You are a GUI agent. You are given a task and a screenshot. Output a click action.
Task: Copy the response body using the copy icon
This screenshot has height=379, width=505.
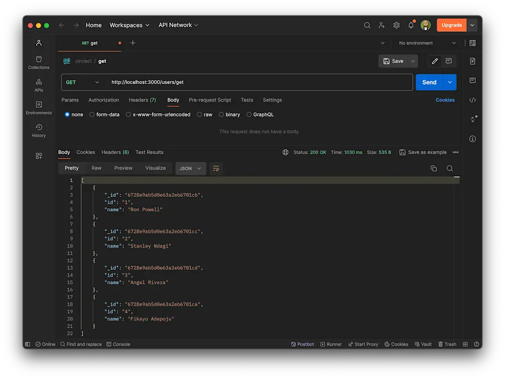click(434, 168)
